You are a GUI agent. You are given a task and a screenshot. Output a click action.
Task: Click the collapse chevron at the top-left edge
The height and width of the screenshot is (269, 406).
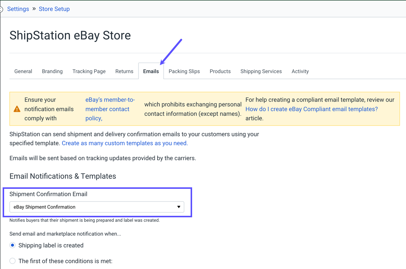(2, 9)
